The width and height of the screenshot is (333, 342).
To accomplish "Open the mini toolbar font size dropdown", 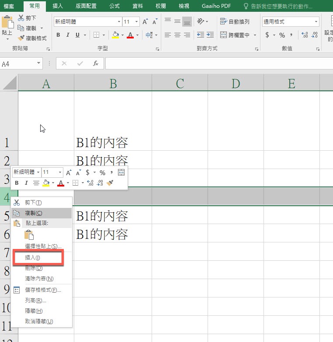I will tap(60, 172).
